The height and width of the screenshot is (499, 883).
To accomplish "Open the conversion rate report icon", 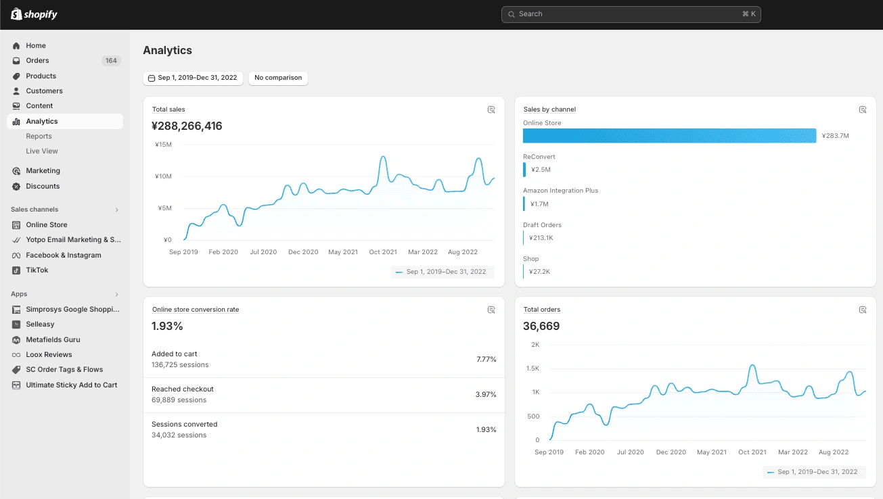I will (491, 310).
